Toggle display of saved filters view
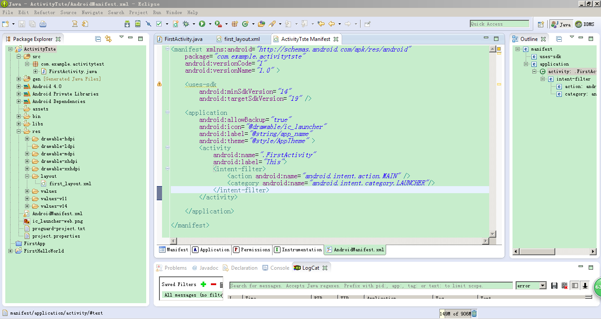Viewport: 601px width, 319px height. click(575, 286)
